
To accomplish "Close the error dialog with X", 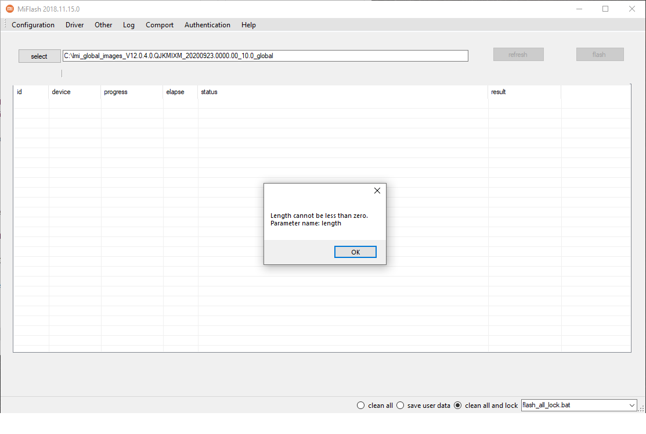I will tap(377, 191).
